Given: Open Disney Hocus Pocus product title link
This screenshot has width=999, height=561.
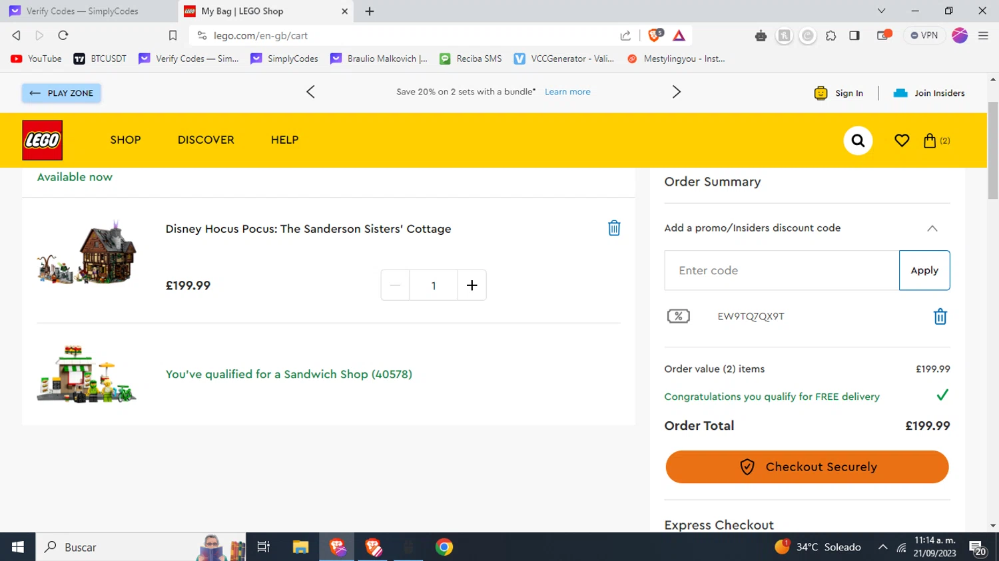Looking at the screenshot, I should [308, 229].
